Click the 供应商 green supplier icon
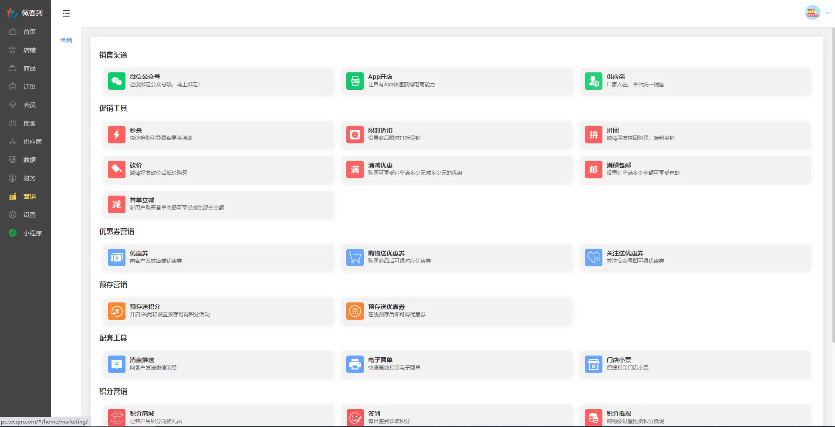The height and width of the screenshot is (427, 835). (x=594, y=81)
